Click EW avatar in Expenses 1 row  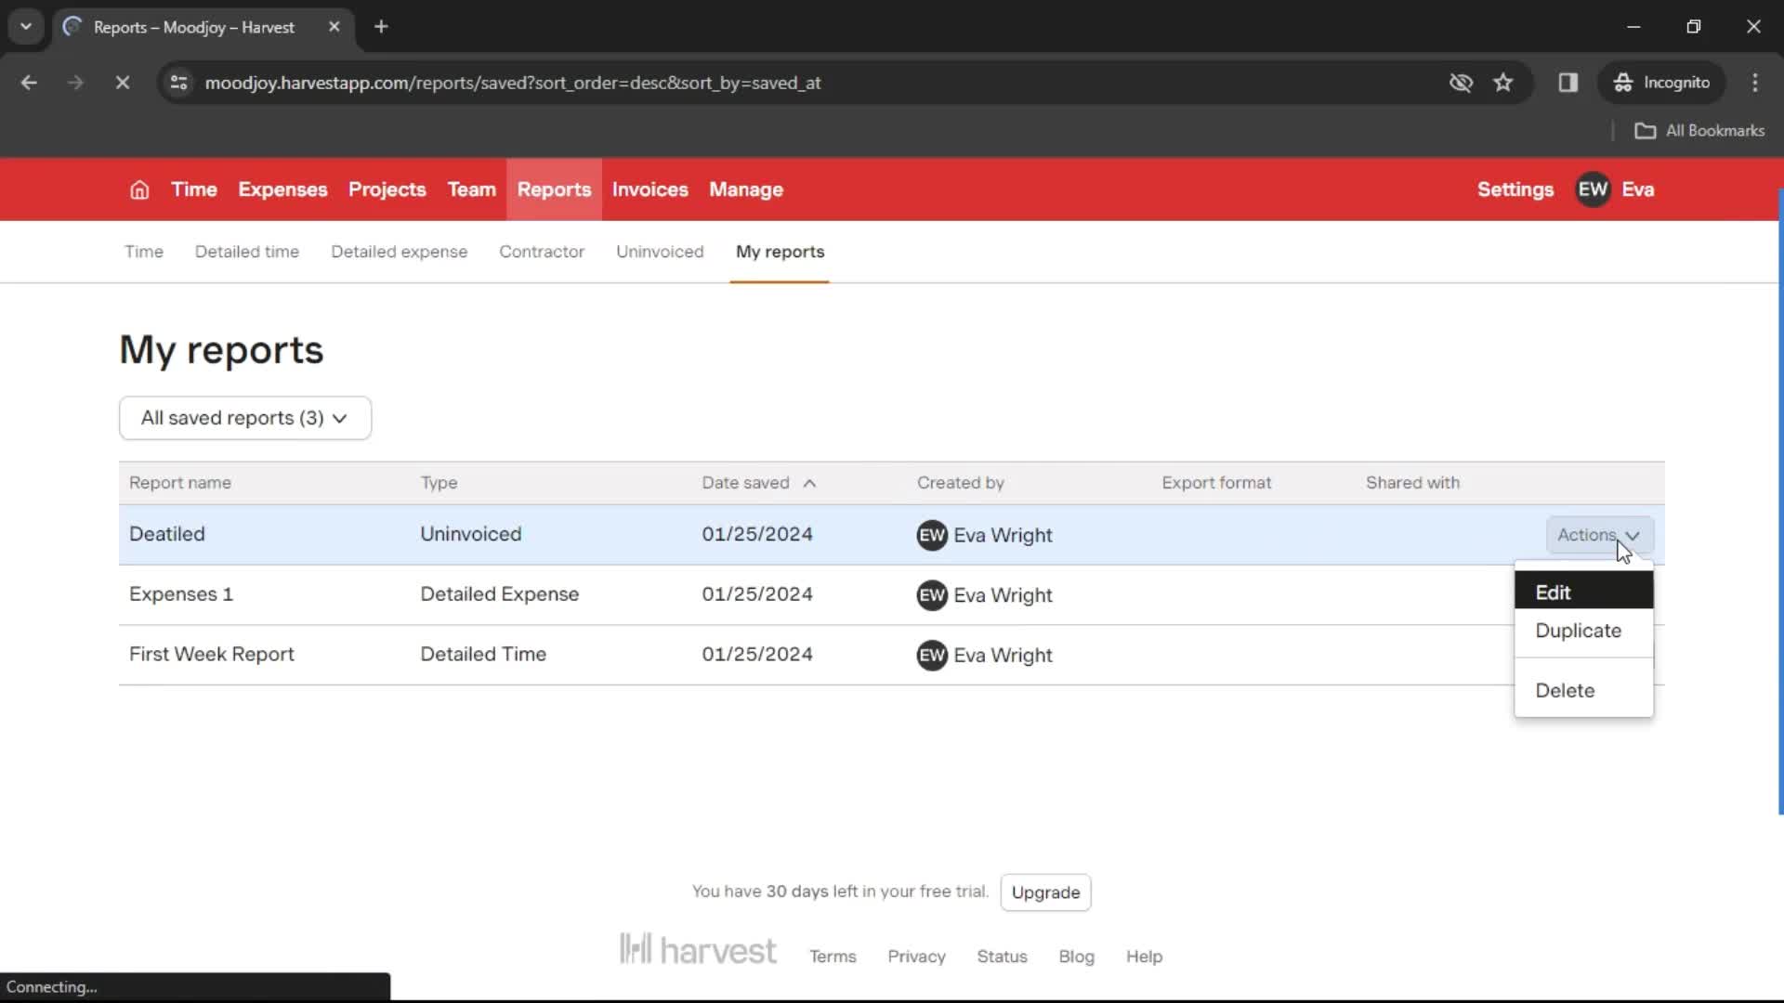coord(932,595)
